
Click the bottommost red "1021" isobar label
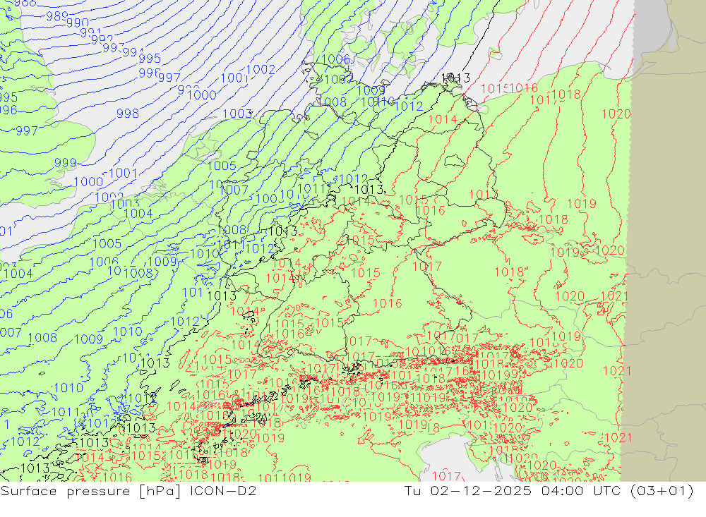tap(618, 438)
